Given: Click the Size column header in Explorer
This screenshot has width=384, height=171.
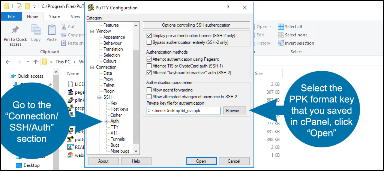Looking at the screenshot, I should coord(259,73).
